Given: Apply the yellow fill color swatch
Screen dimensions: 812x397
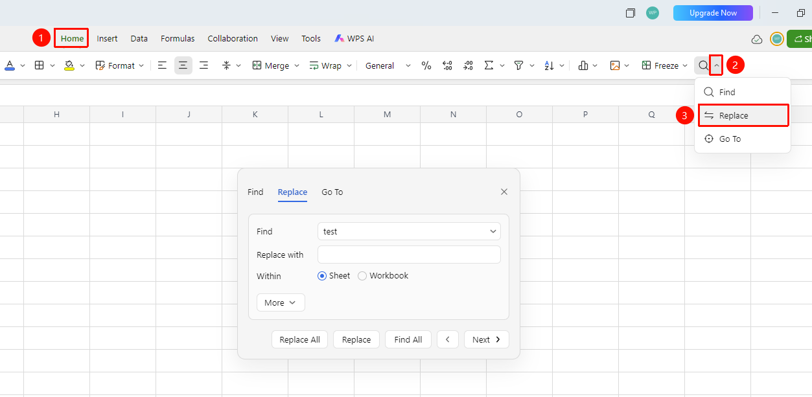Looking at the screenshot, I should (x=69, y=65).
